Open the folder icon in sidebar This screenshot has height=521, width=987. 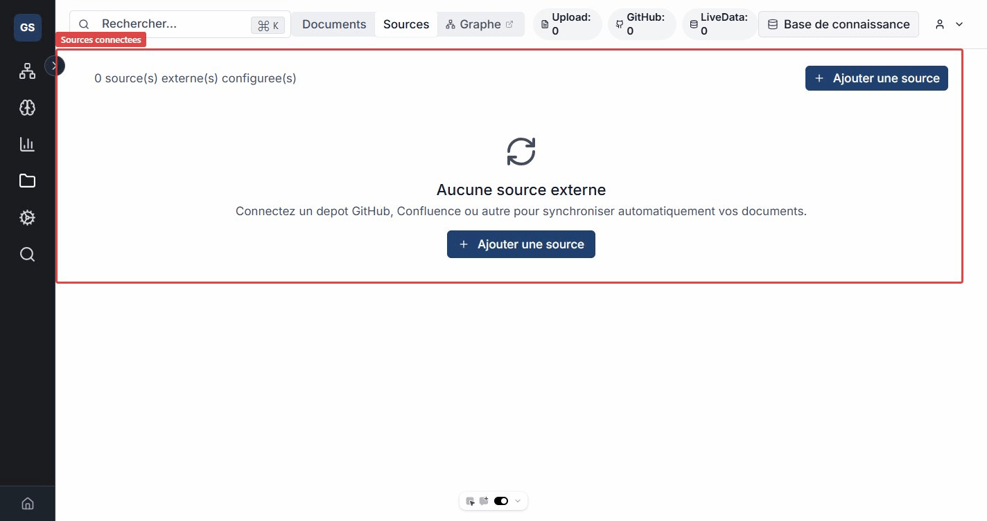coord(27,181)
